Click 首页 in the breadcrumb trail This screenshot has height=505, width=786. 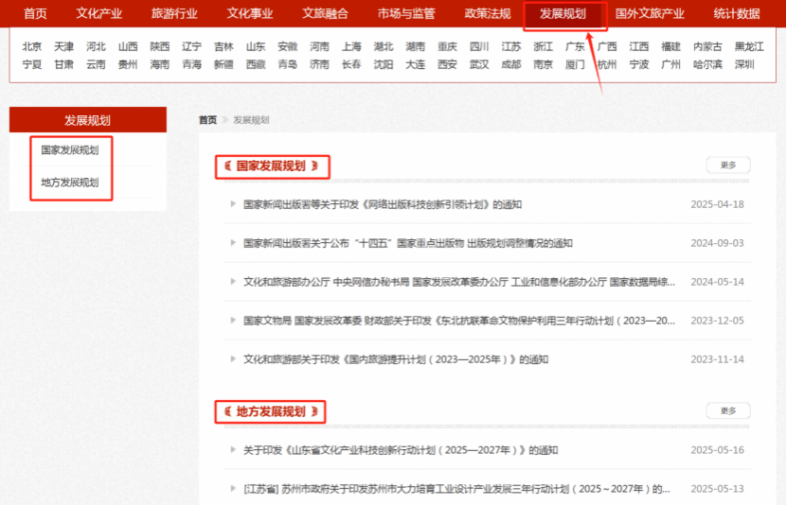coord(207,120)
